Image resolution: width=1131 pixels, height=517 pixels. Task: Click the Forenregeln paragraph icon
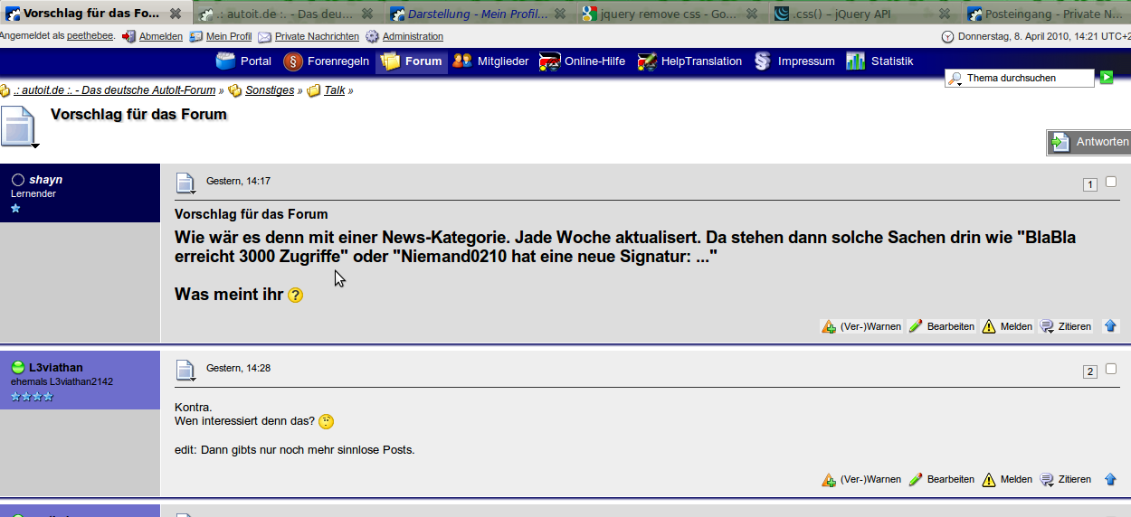(x=292, y=61)
